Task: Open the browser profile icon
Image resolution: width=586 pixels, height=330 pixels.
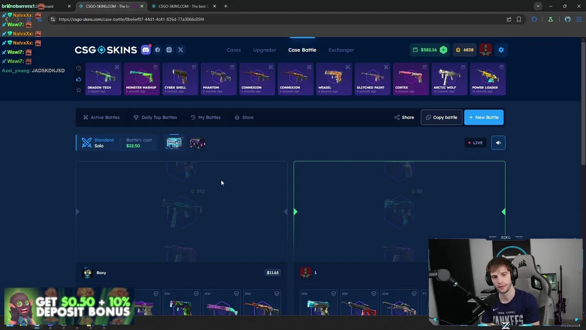Action: 568,19
